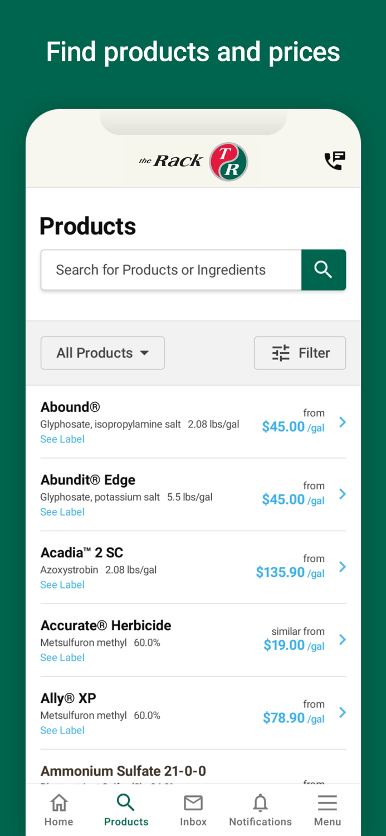386x836 pixels.
Task: Open Abound® details chevron
Action: click(x=343, y=422)
